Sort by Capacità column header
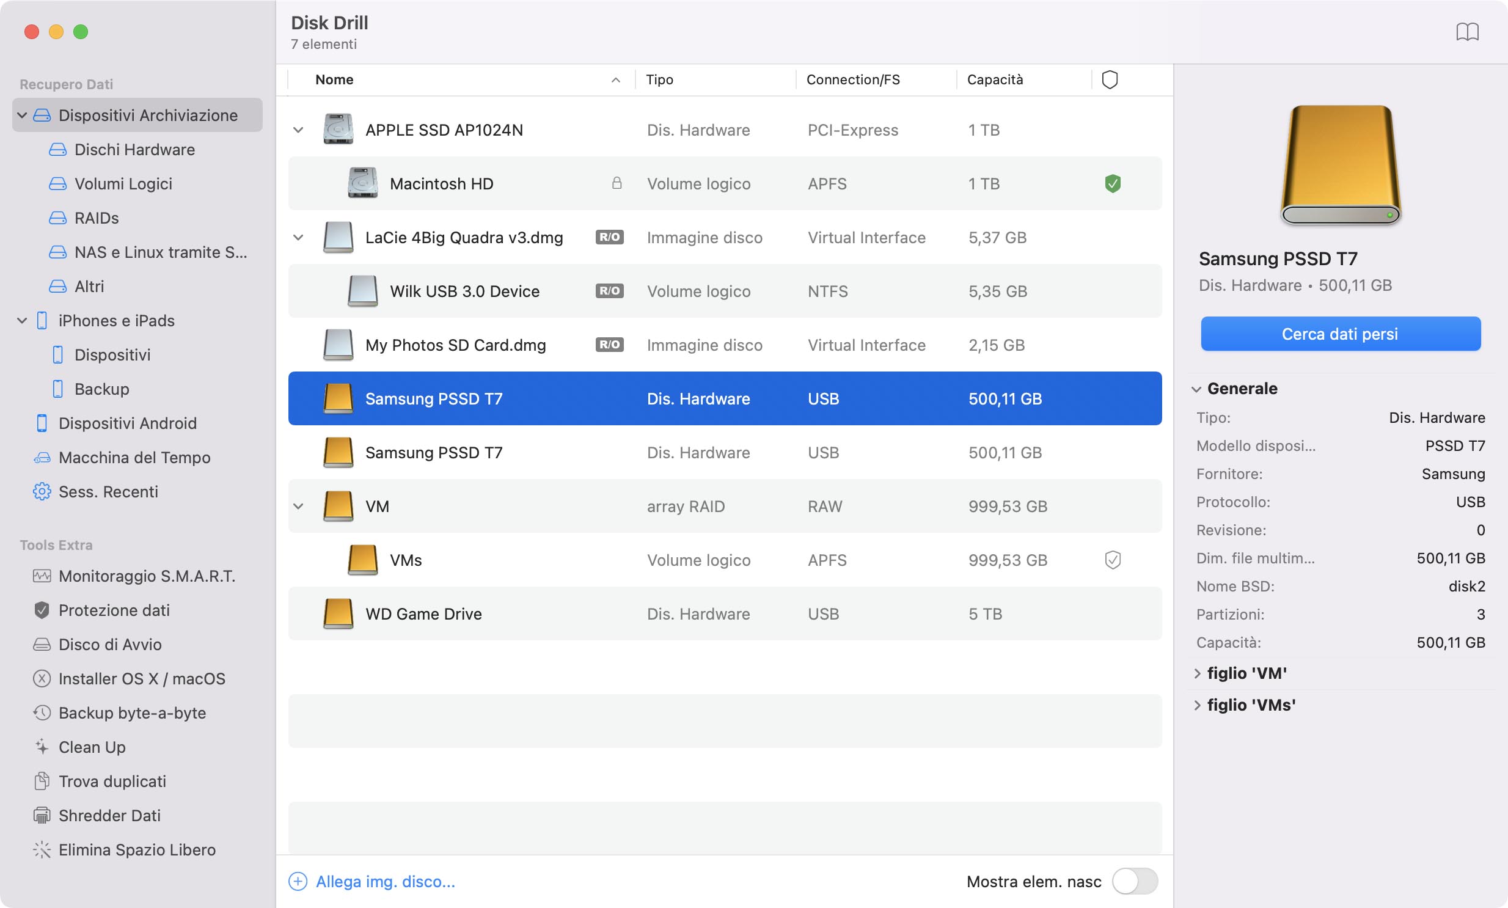This screenshot has height=908, width=1508. point(995,79)
